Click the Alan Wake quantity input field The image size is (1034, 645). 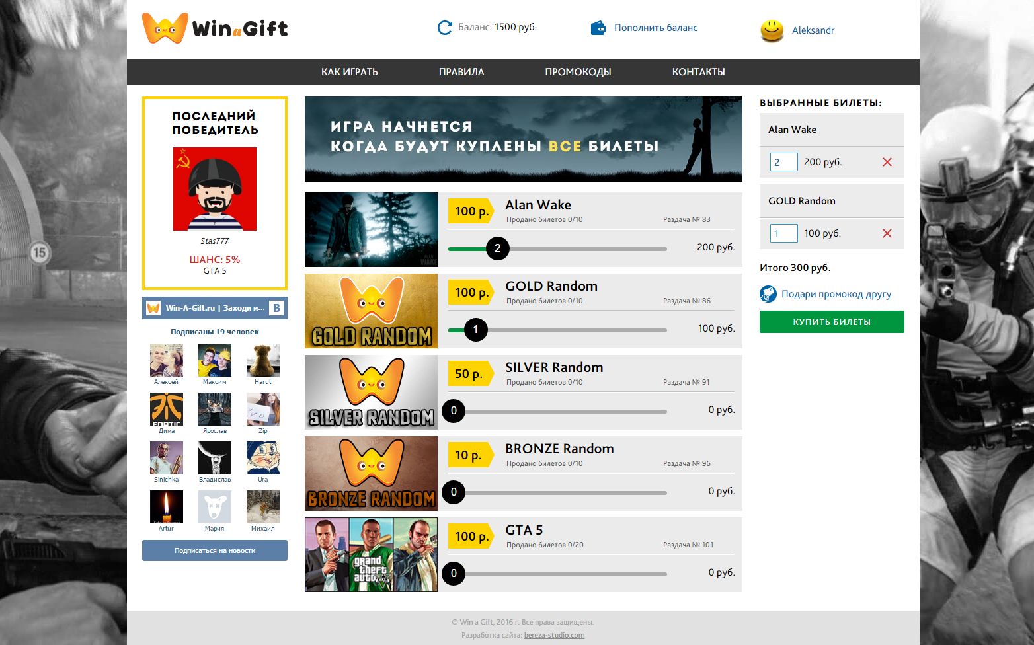tap(783, 161)
